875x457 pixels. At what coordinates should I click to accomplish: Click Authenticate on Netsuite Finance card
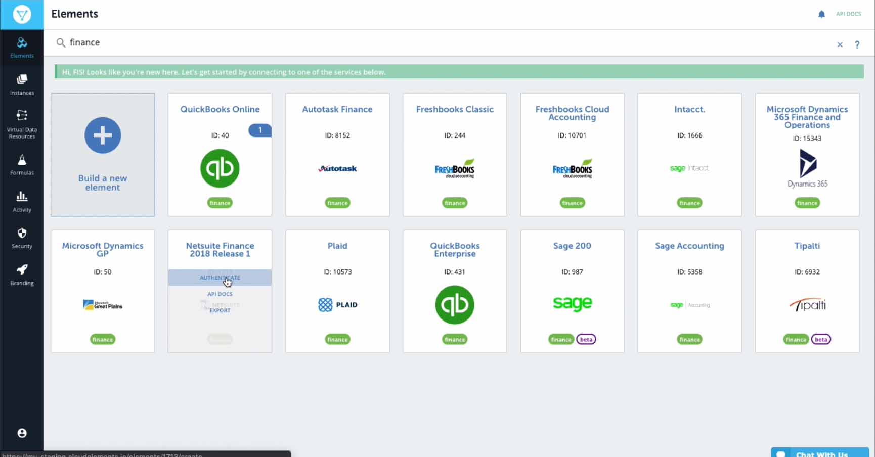tap(220, 278)
